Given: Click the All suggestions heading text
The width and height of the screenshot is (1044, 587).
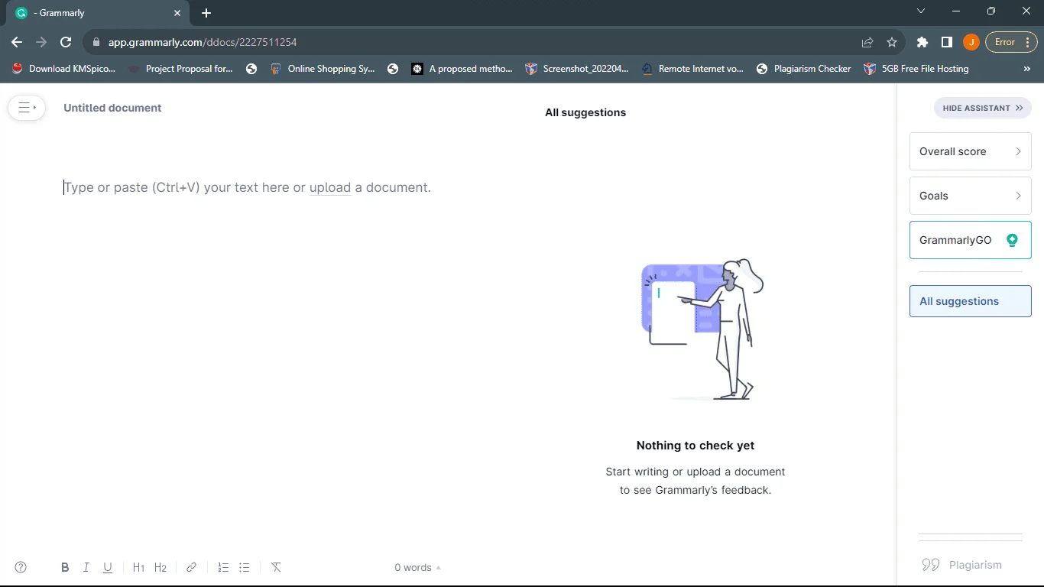Looking at the screenshot, I should tap(585, 112).
